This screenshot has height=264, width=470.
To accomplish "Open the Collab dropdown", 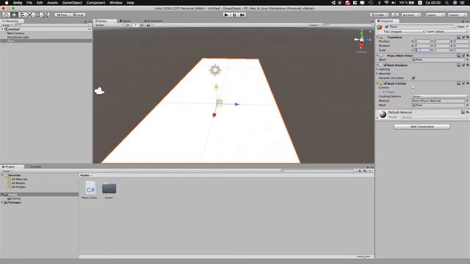I will 379,15.
